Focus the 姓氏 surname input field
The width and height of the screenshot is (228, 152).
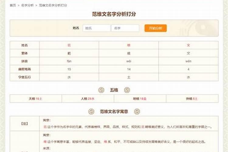coord(96,28)
